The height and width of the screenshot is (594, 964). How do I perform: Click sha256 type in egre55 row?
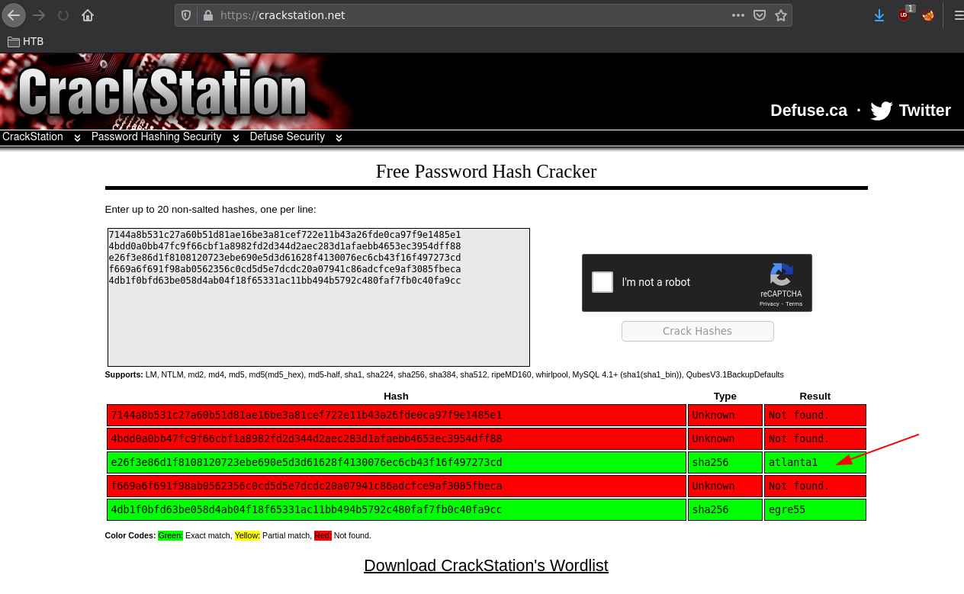tap(709, 509)
